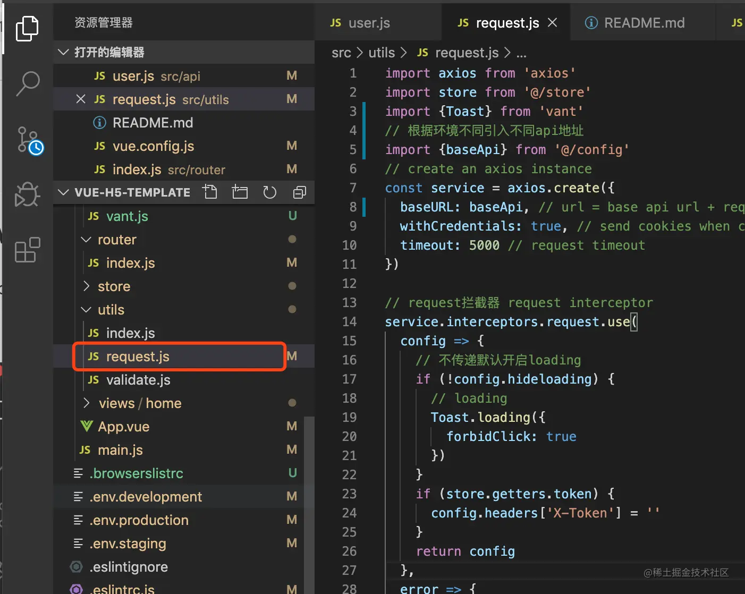This screenshot has height=594, width=745.
Task: Click line number 14 in gutter
Action: pos(349,321)
